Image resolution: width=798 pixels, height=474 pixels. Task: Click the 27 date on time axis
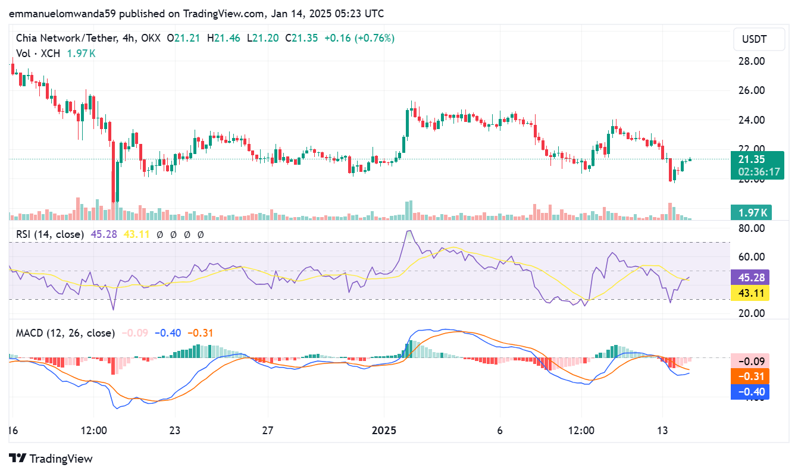tap(268, 430)
